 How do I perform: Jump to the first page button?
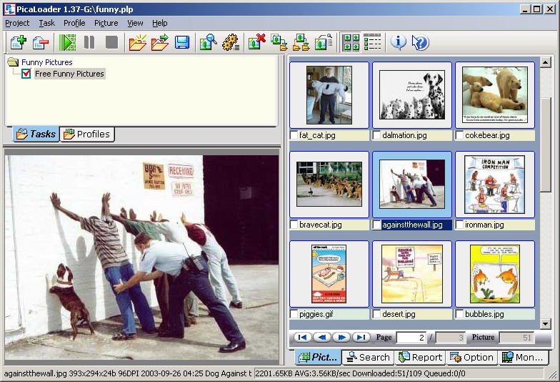click(302, 337)
